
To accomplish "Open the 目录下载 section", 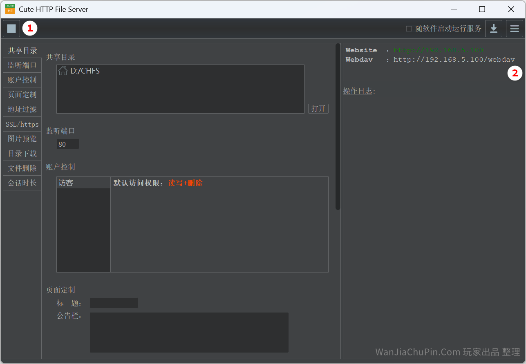I will point(22,153).
